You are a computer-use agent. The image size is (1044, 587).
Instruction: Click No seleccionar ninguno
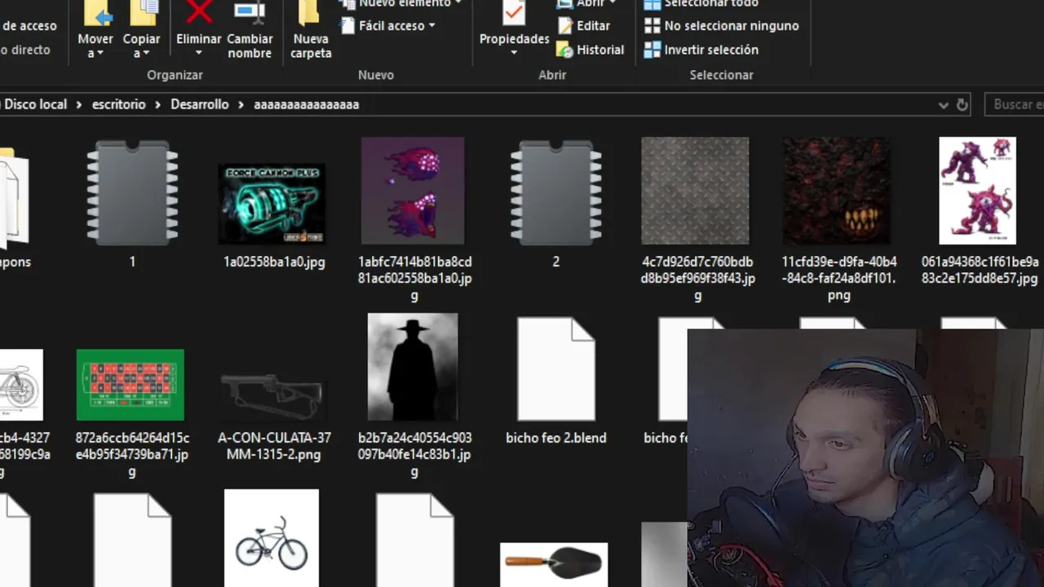pos(722,26)
